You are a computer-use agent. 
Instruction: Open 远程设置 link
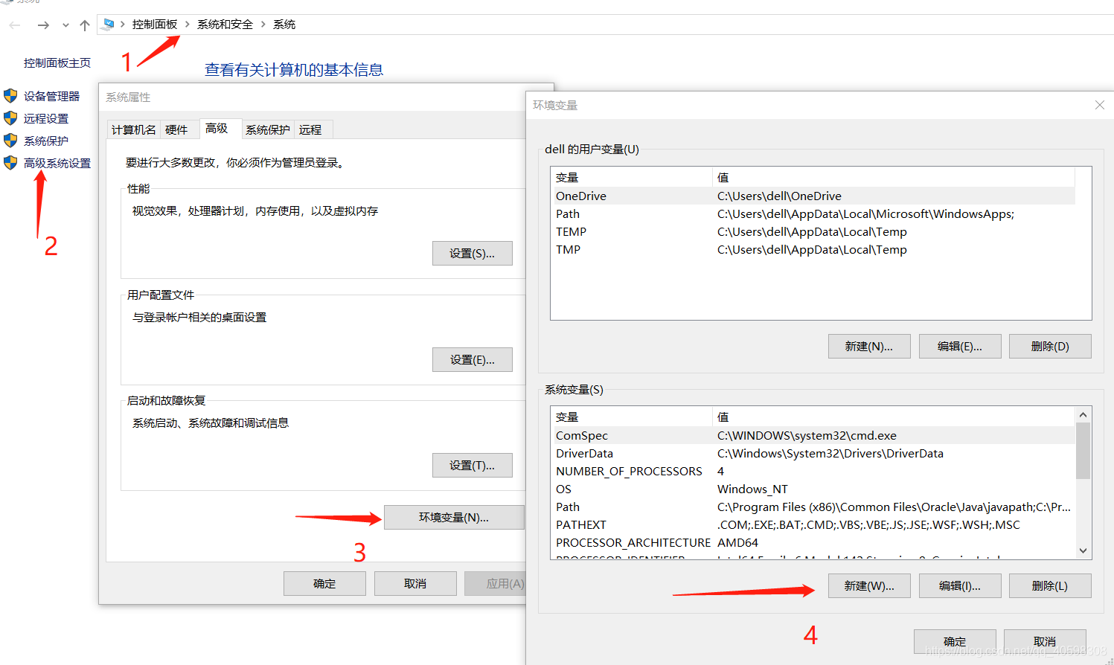pyautogui.click(x=46, y=118)
